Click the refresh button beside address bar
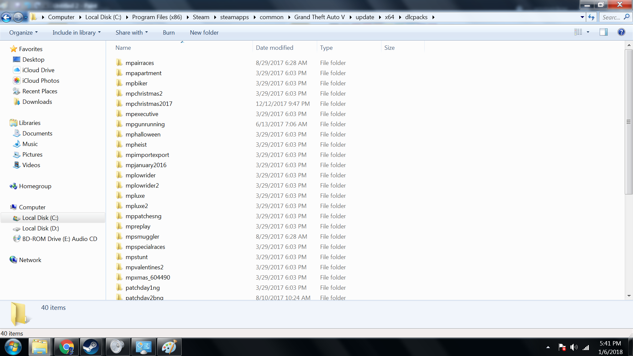 point(591,17)
